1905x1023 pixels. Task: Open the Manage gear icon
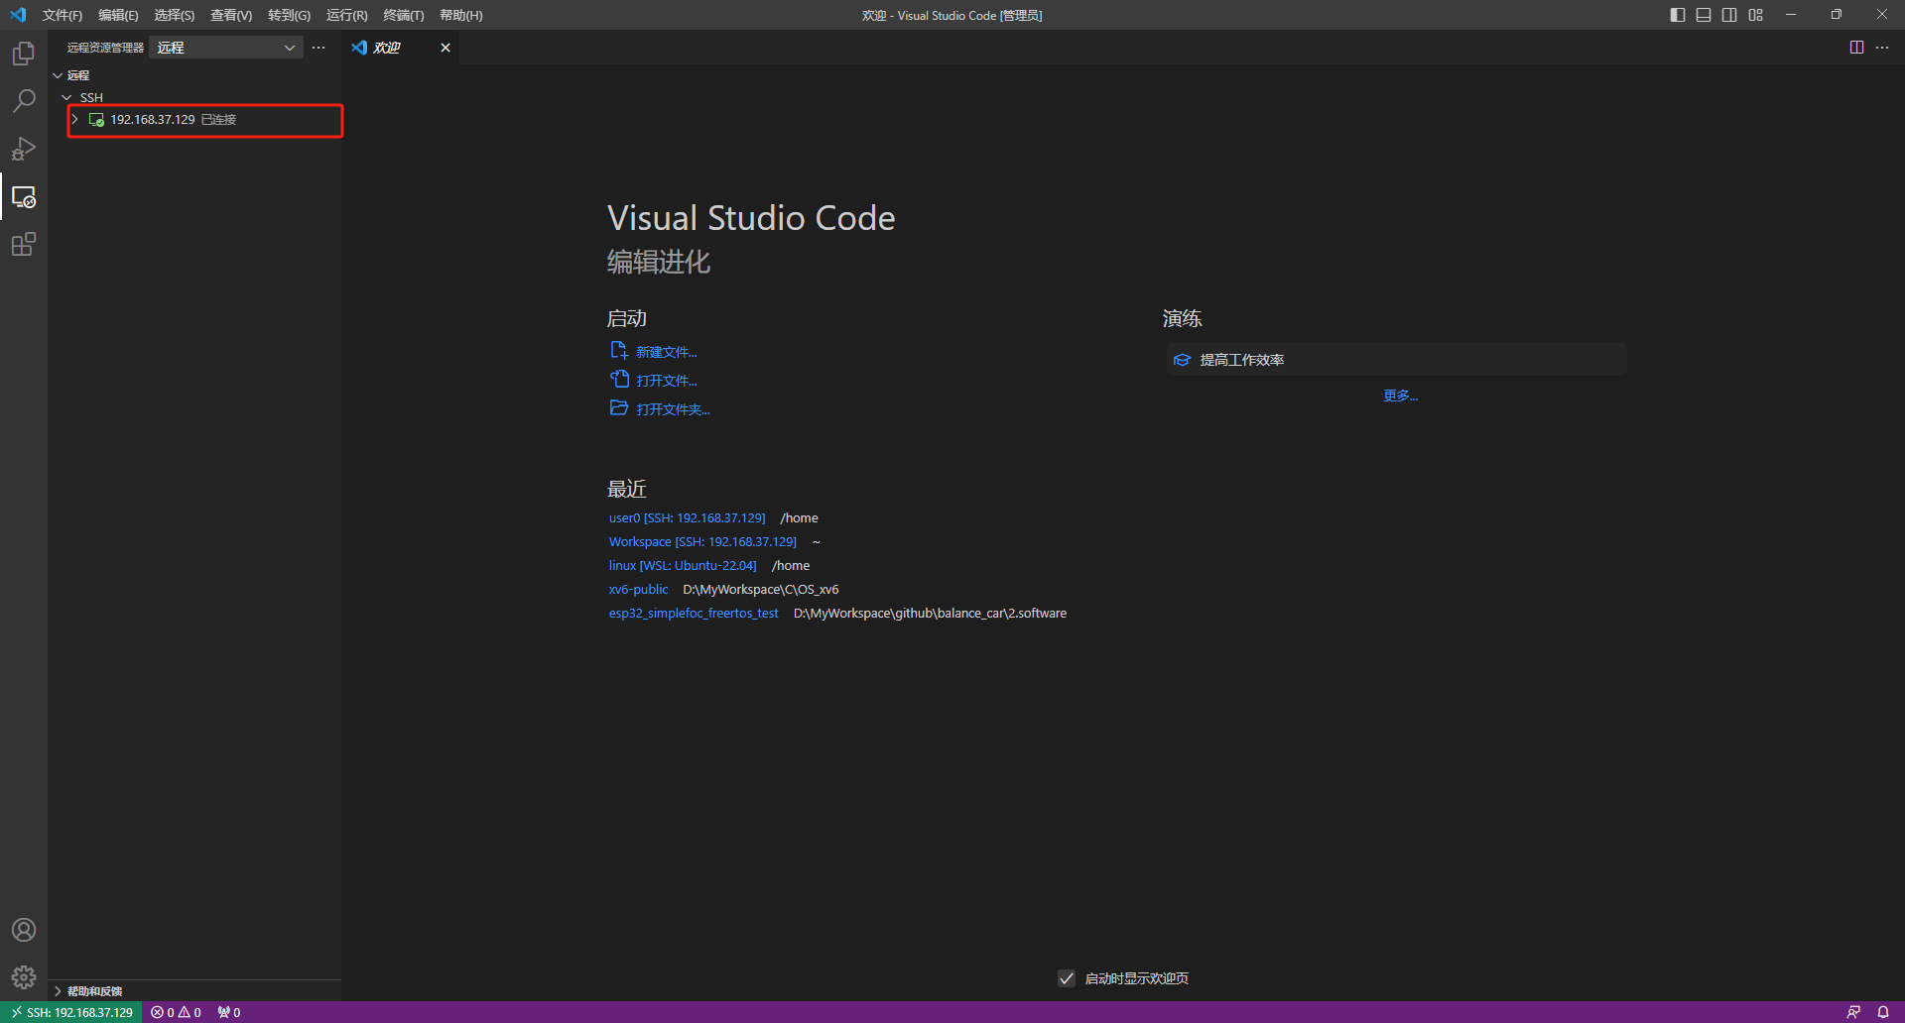click(x=24, y=977)
